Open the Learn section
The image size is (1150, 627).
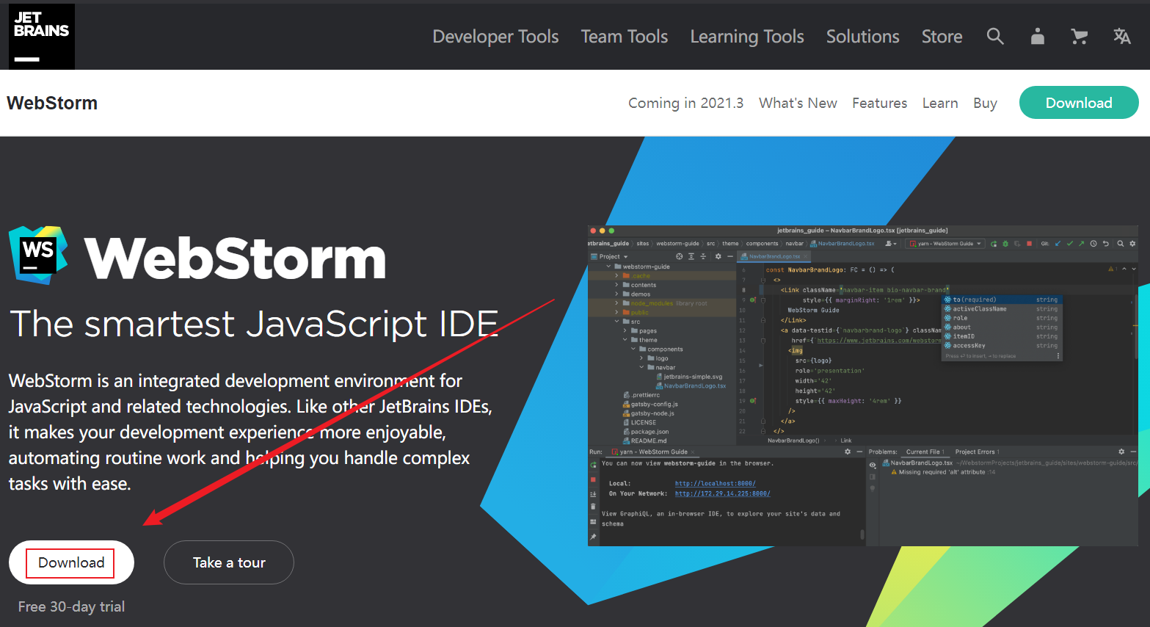[x=940, y=104]
